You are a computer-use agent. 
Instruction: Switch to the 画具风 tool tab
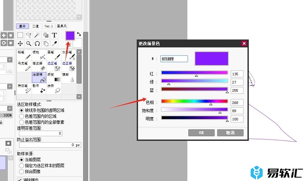(62, 26)
